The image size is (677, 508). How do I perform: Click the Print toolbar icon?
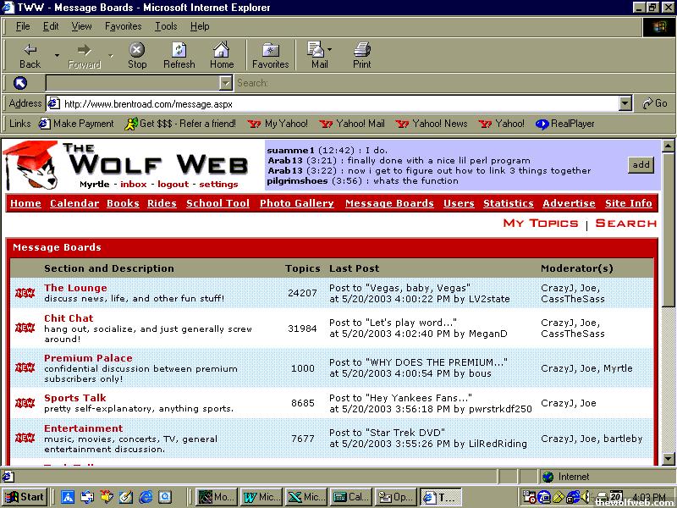pos(361,55)
